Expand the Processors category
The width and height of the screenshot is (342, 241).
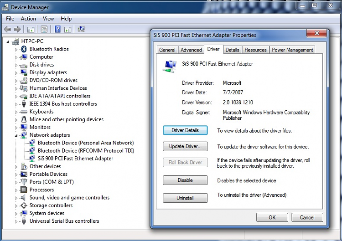(x=16, y=190)
